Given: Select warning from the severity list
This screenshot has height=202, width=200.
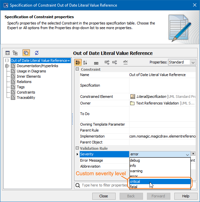Looking at the screenshot, I should [x=136, y=171].
